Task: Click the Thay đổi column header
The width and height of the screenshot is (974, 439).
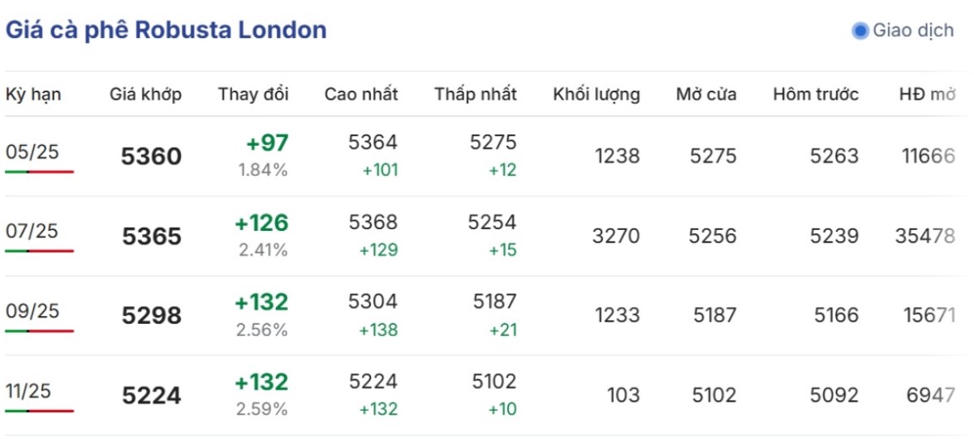Action: [253, 94]
